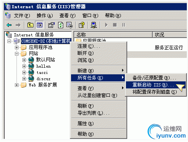Open the 文件(F) menu
This screenshot has width=188, height=142.
pos(22,16)
